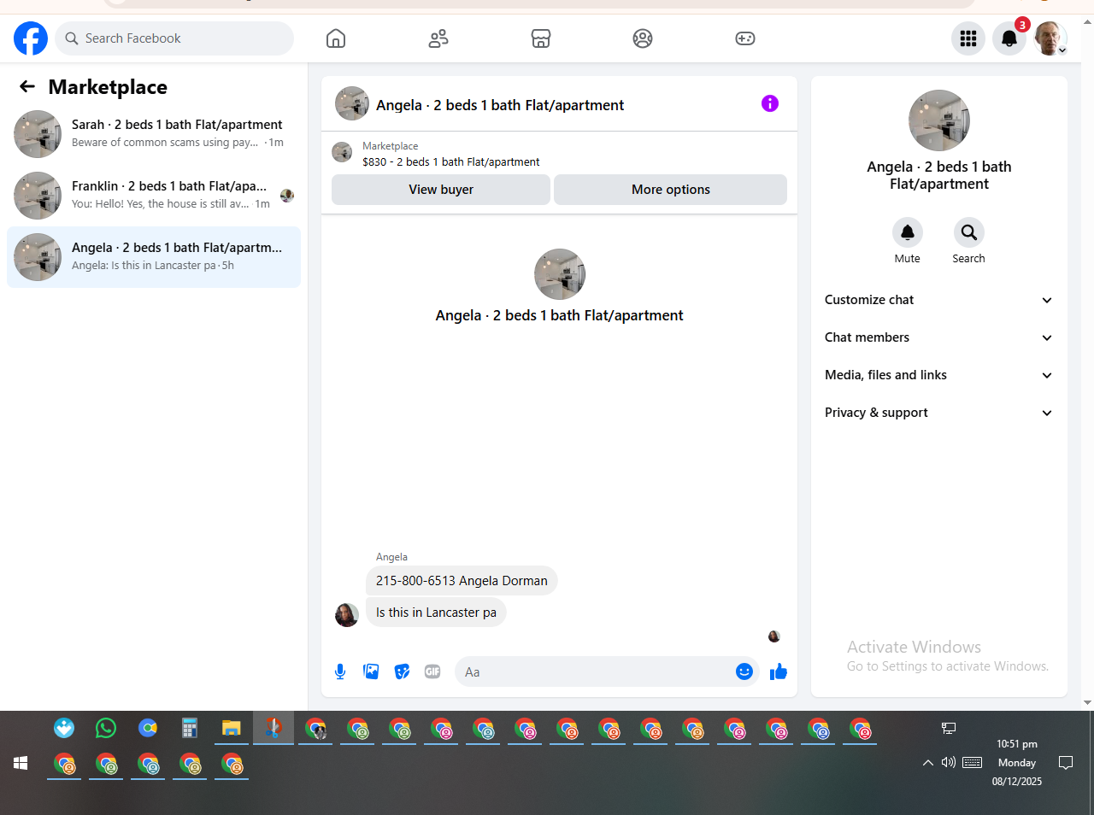Click into the Search Facebook field
This screenshot has width=1094, height=815.
174,38
